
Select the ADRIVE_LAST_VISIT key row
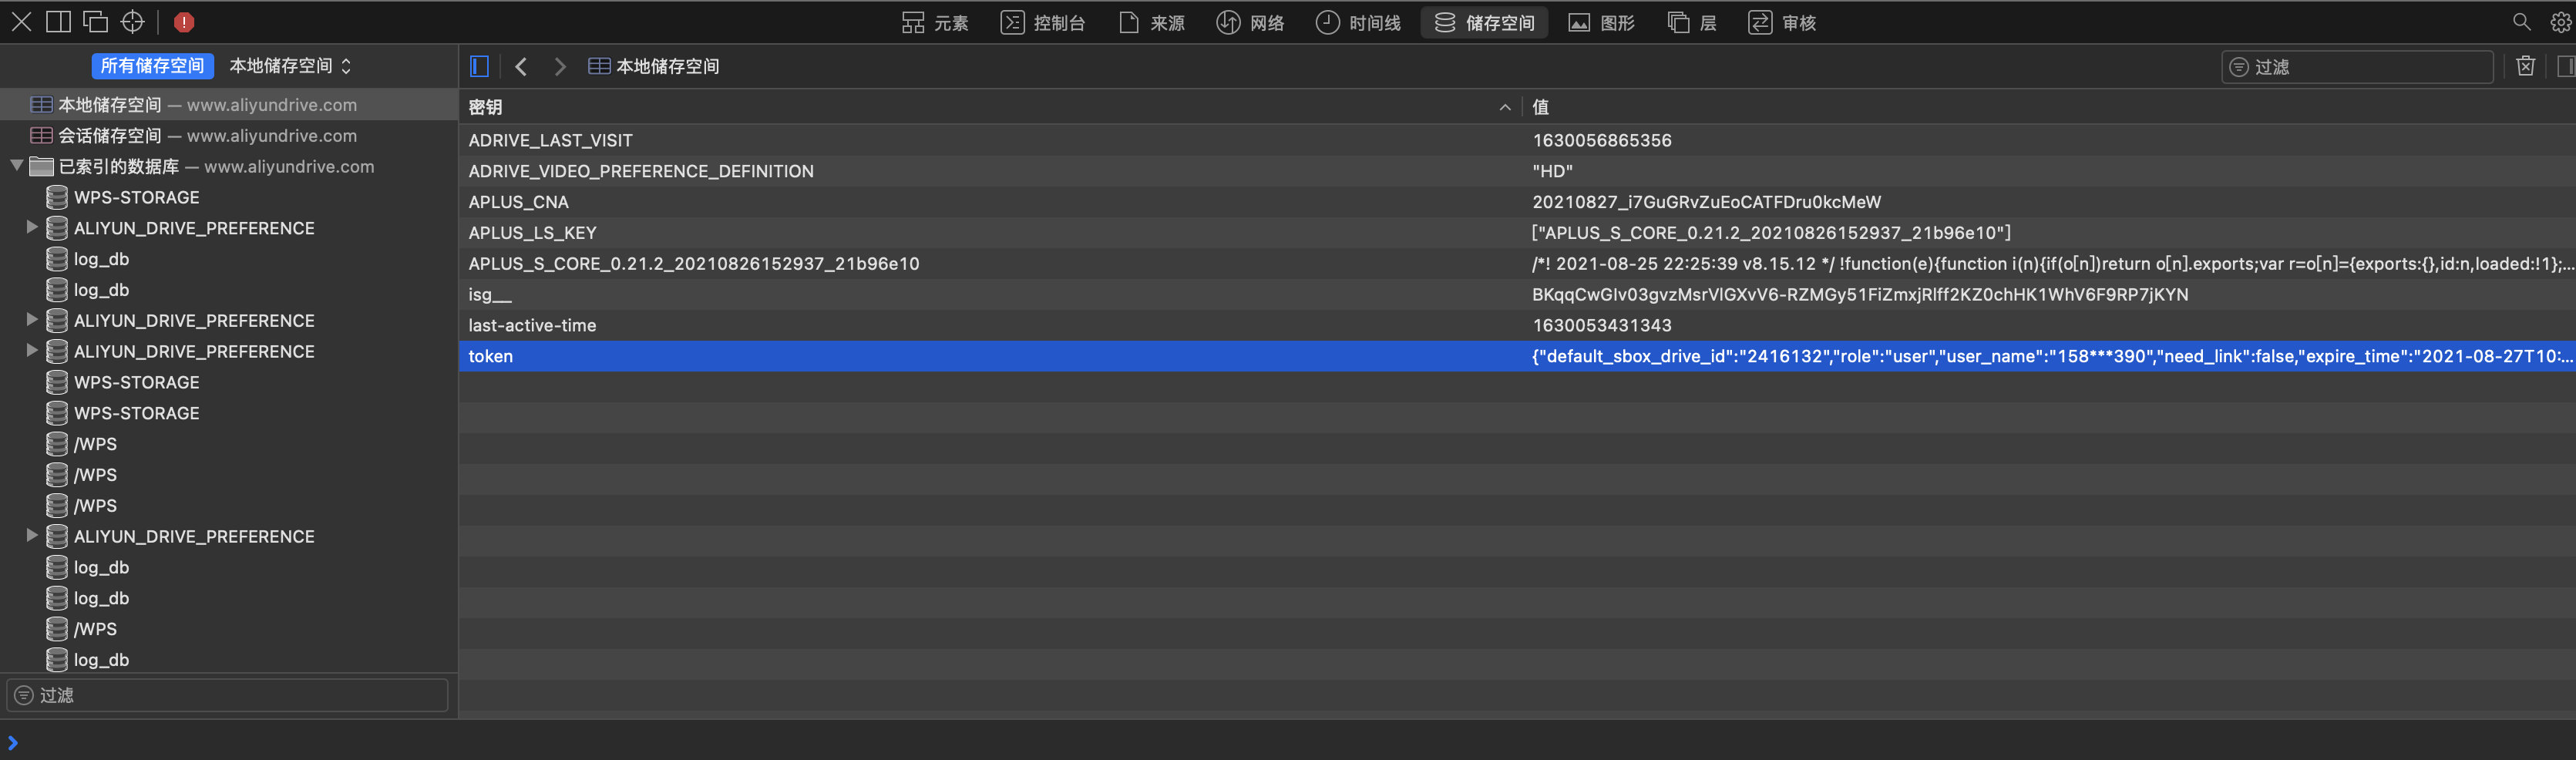pos(1517,141)
